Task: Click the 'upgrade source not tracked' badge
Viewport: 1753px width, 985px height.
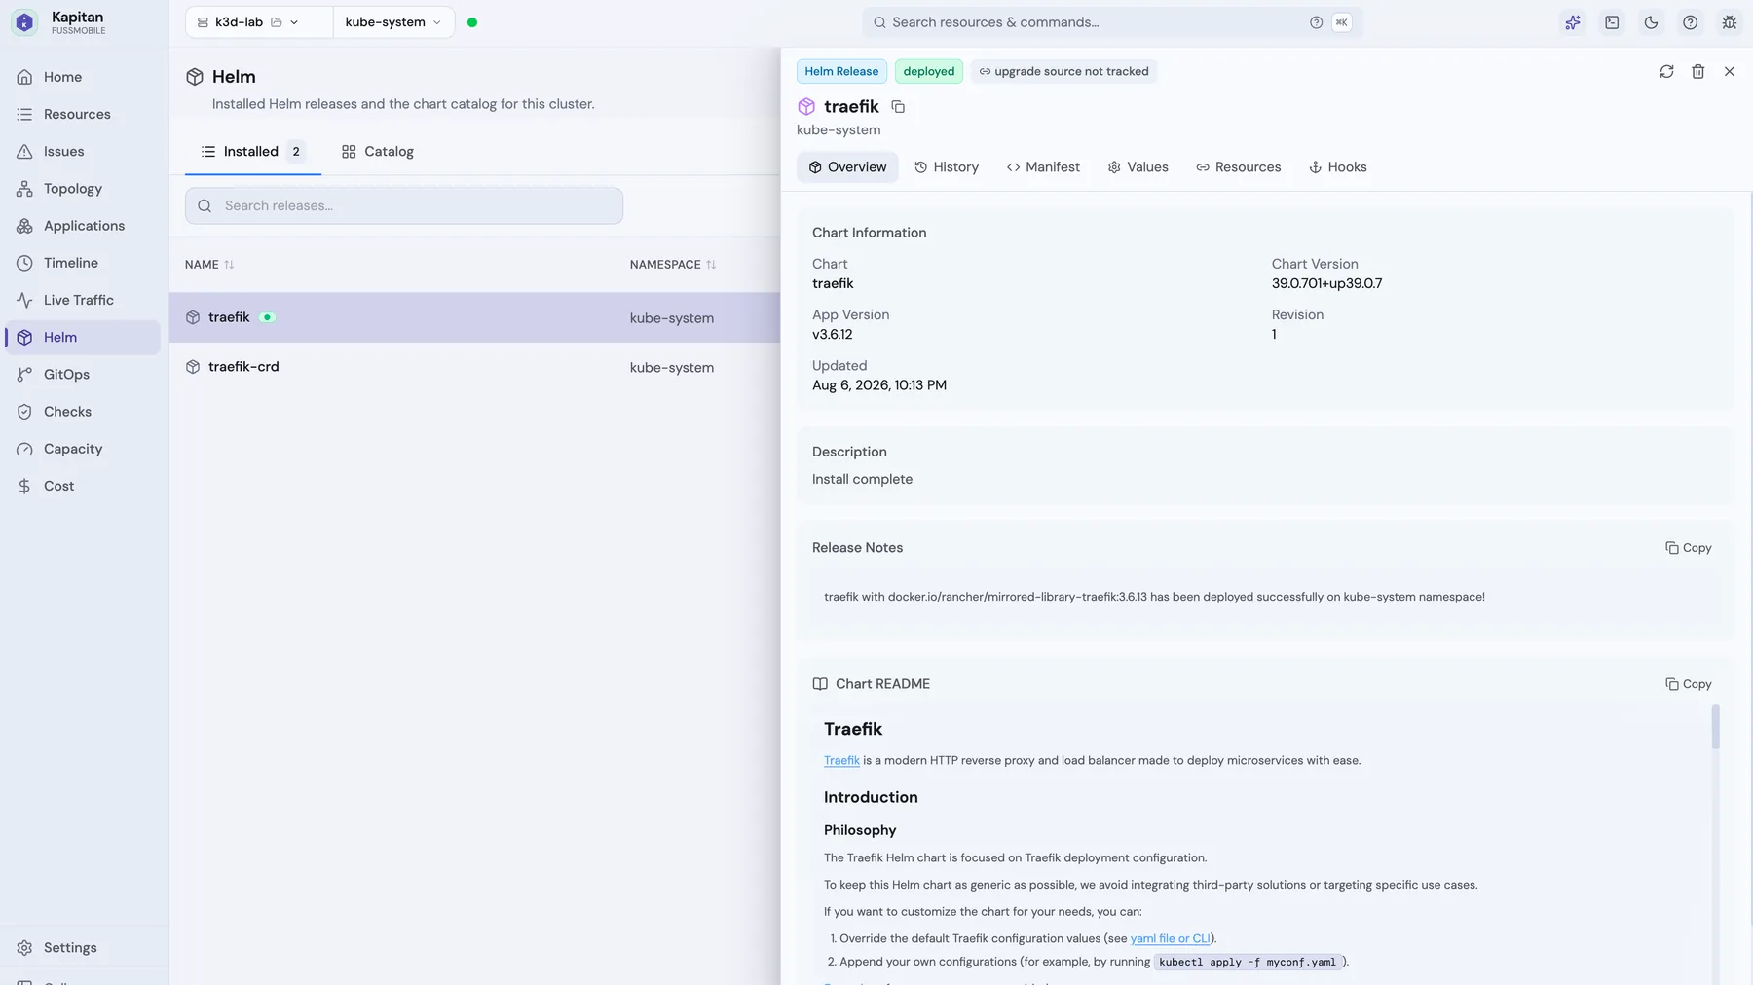Action: point(1063,71)
